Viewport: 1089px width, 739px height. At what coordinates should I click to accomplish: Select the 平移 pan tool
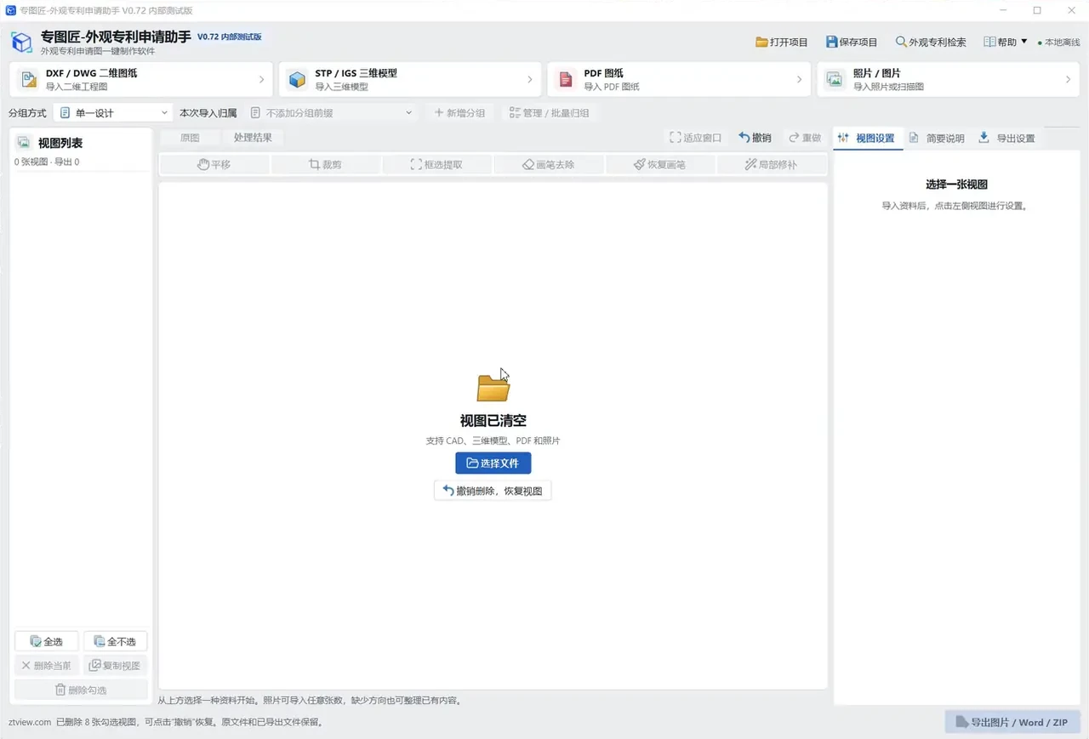(214, 164)
